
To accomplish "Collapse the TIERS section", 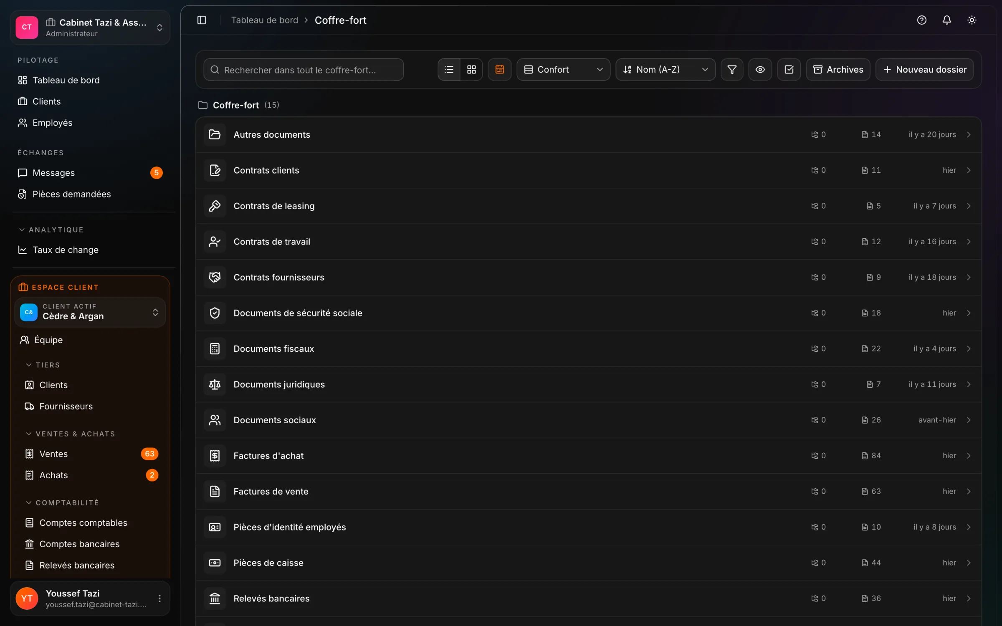I will pos(43,365).
